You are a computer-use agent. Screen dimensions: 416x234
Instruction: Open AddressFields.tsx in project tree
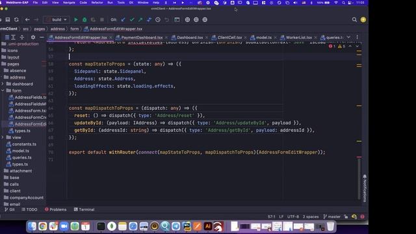tap(28, 97)
